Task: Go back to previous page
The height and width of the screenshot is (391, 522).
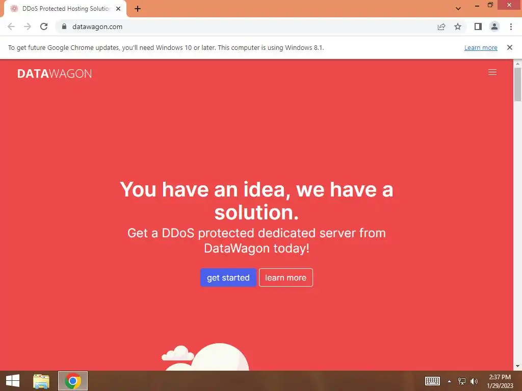Action: 11,26
